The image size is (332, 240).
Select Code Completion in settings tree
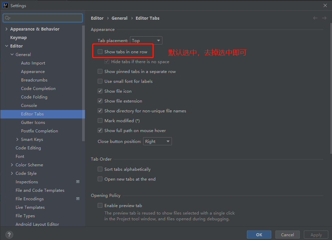[38, 89]
